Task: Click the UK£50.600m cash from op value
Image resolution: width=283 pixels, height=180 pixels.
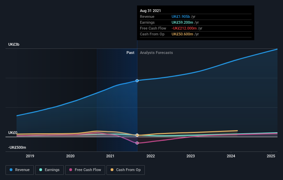Action: click(182, 34)
